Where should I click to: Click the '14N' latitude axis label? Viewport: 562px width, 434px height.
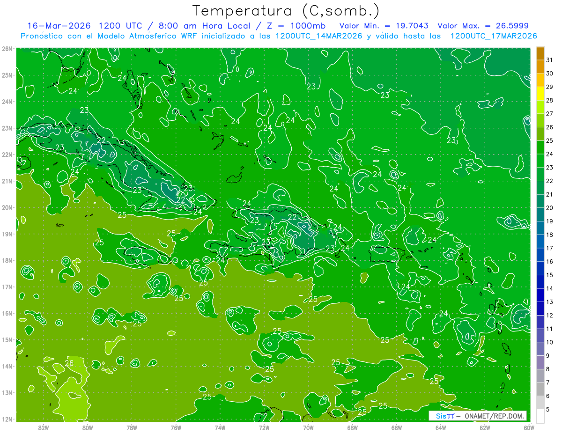7,366
